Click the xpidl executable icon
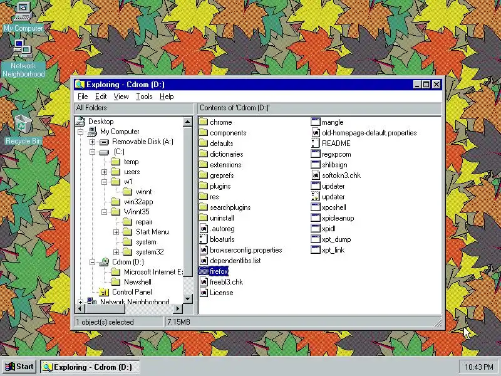The height and width of the screenshot is (376, 501). [x=316, y=229]
